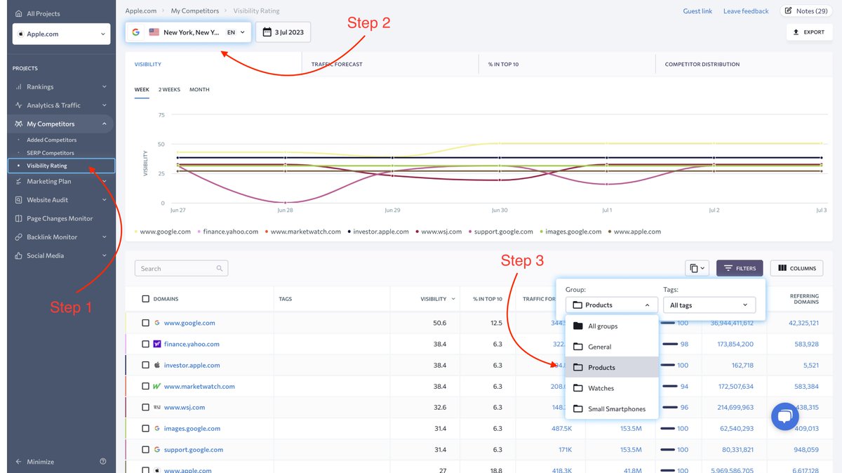Collapse the Products group dropdown
The width and height of the screenshot is (842, 473).
[x=612, y=305]
